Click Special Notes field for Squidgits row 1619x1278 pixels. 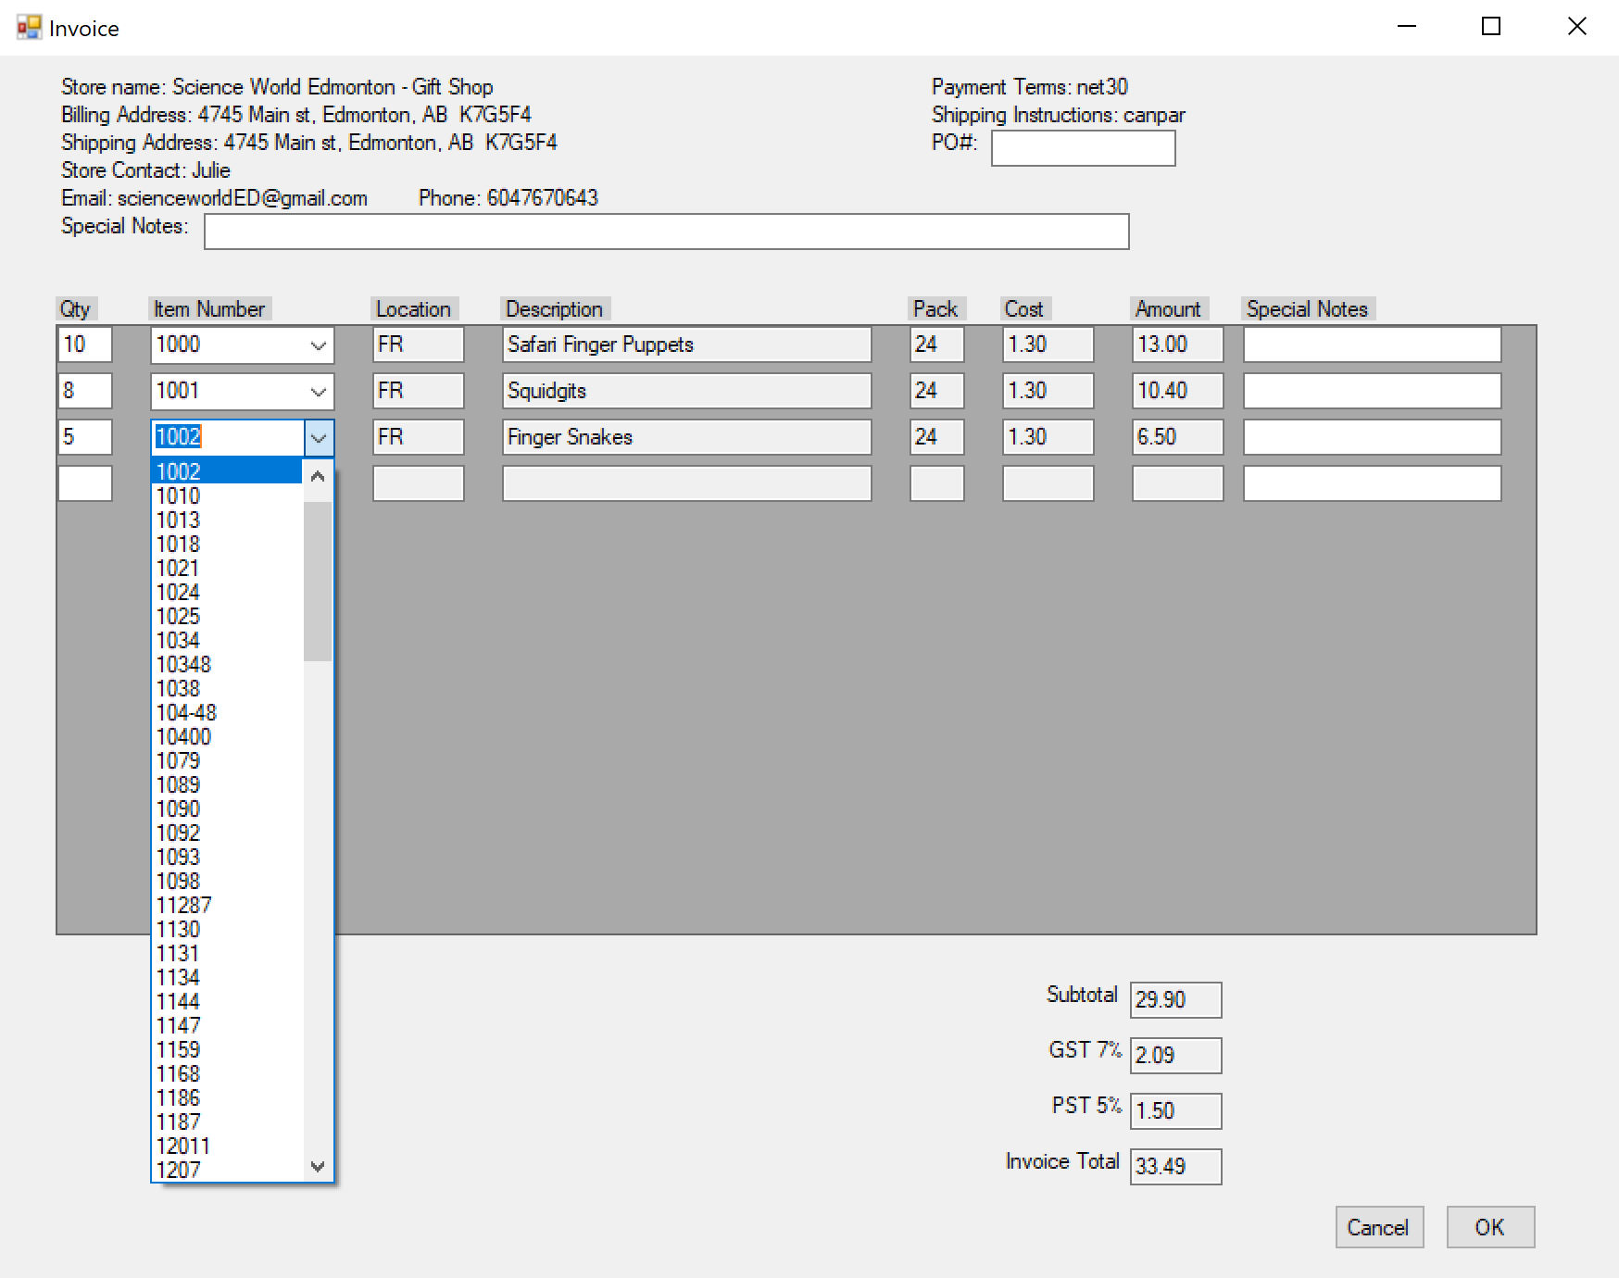(1372, 391)
